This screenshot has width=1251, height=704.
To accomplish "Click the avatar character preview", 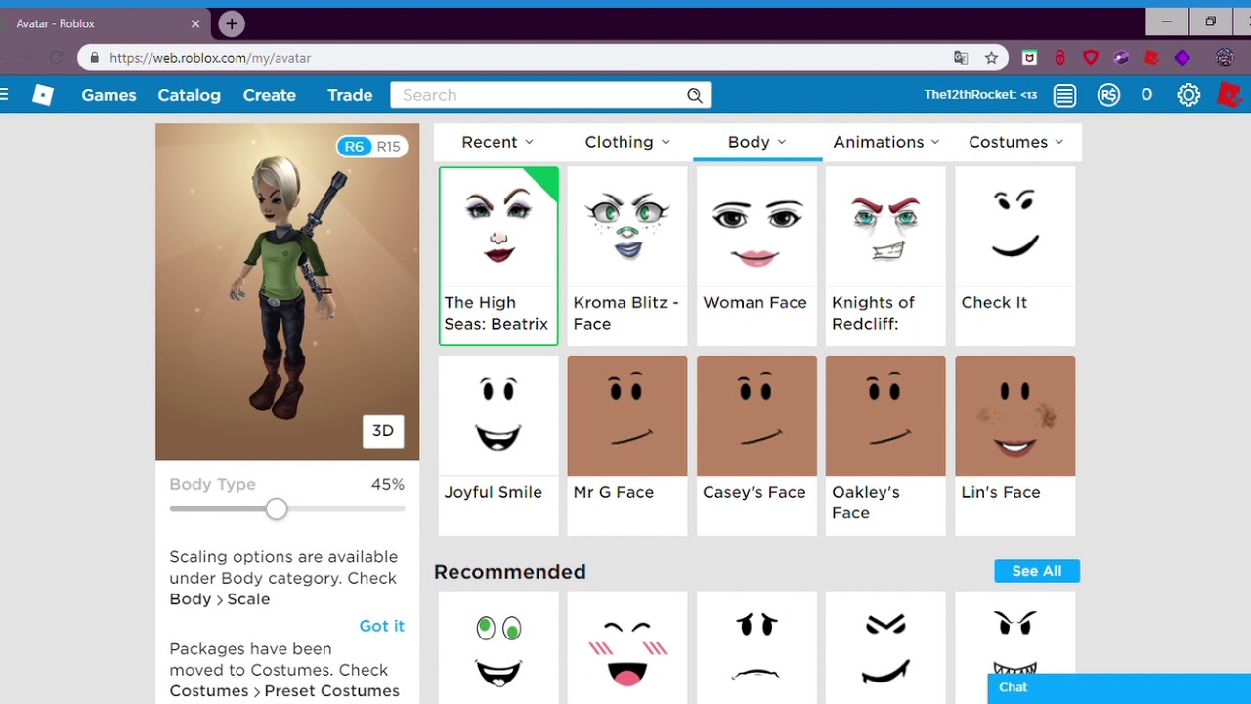I will tap(287, 291).
